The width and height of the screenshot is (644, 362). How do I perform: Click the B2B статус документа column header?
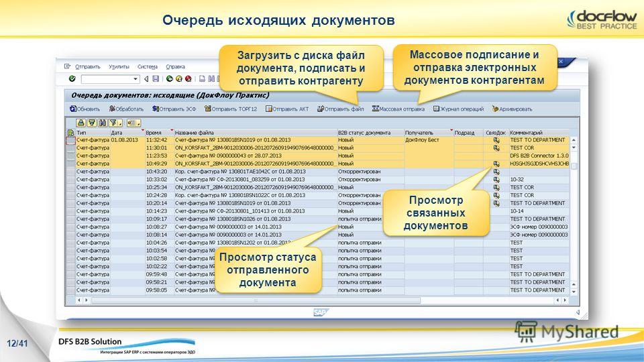tap(370, 133)
